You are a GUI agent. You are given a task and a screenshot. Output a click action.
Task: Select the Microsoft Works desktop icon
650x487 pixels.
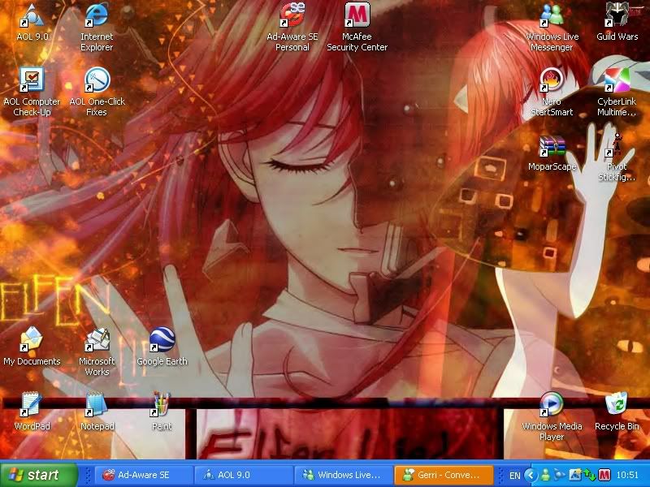tap(97, 351)
